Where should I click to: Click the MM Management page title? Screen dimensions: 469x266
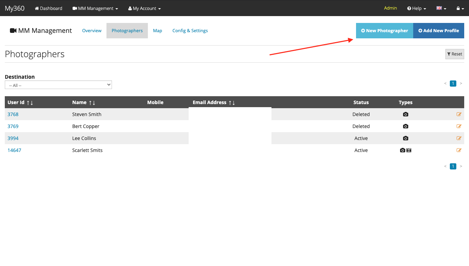tap(41, 30)
